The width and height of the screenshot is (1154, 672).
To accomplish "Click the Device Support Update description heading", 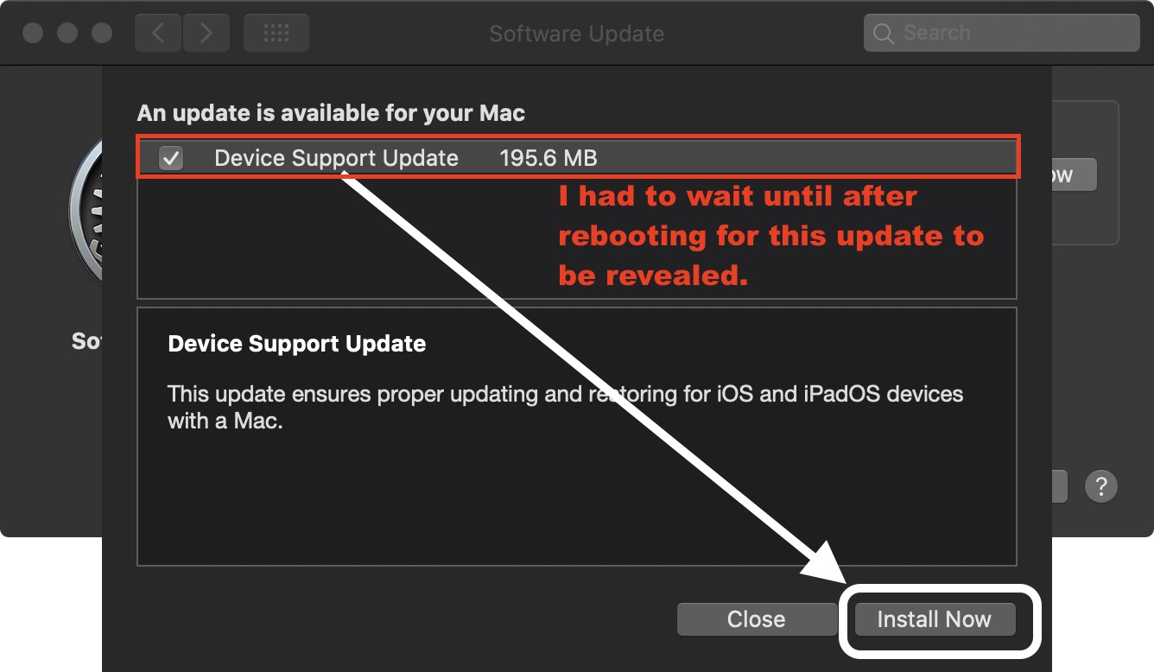I will tap(297, 344).
